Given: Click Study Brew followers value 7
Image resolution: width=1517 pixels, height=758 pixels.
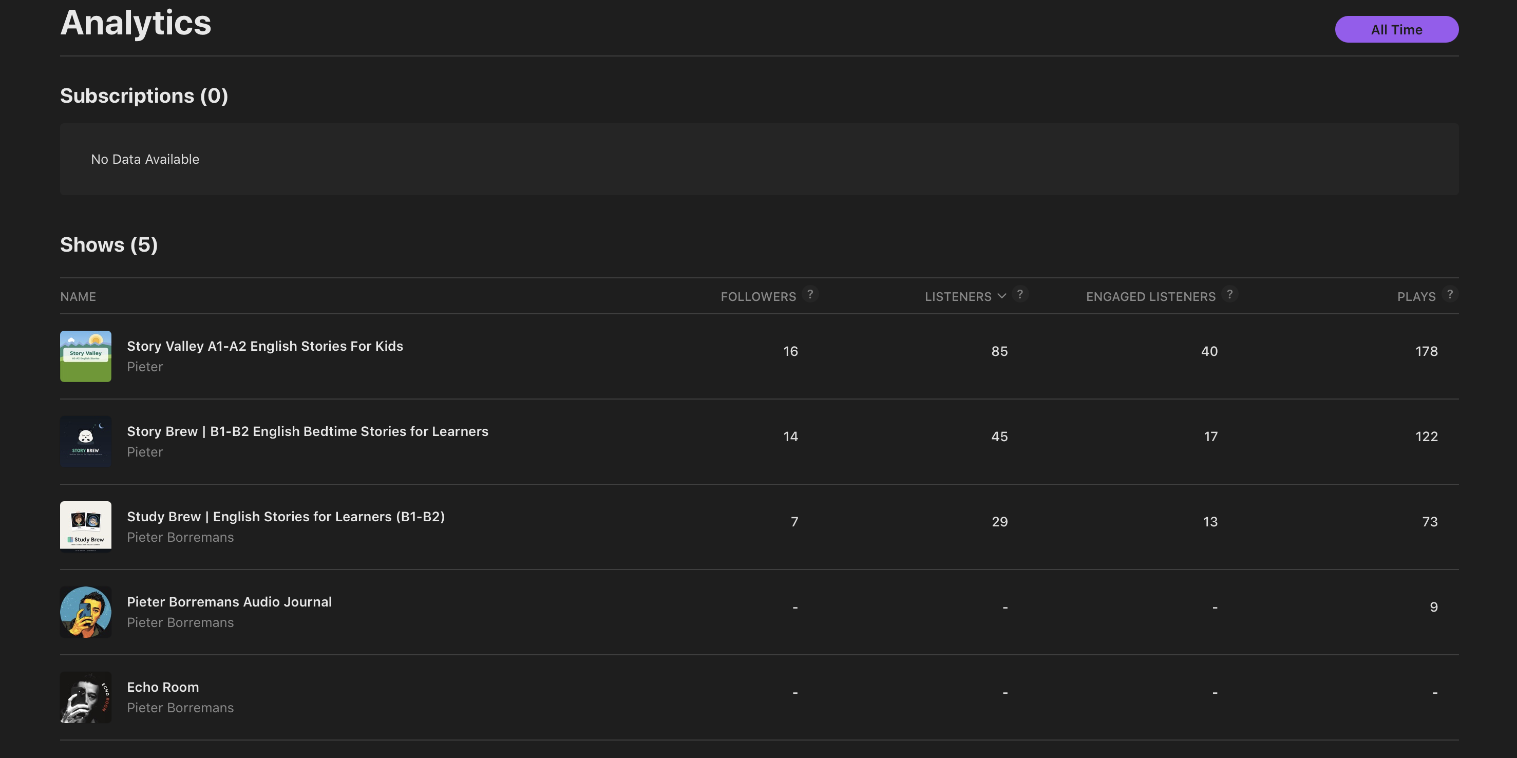Looking at the screenshot, I should (794, 522).
